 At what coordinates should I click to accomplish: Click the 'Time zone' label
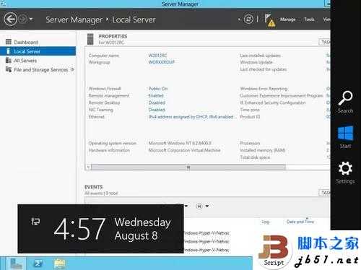(x=250, y=110)
